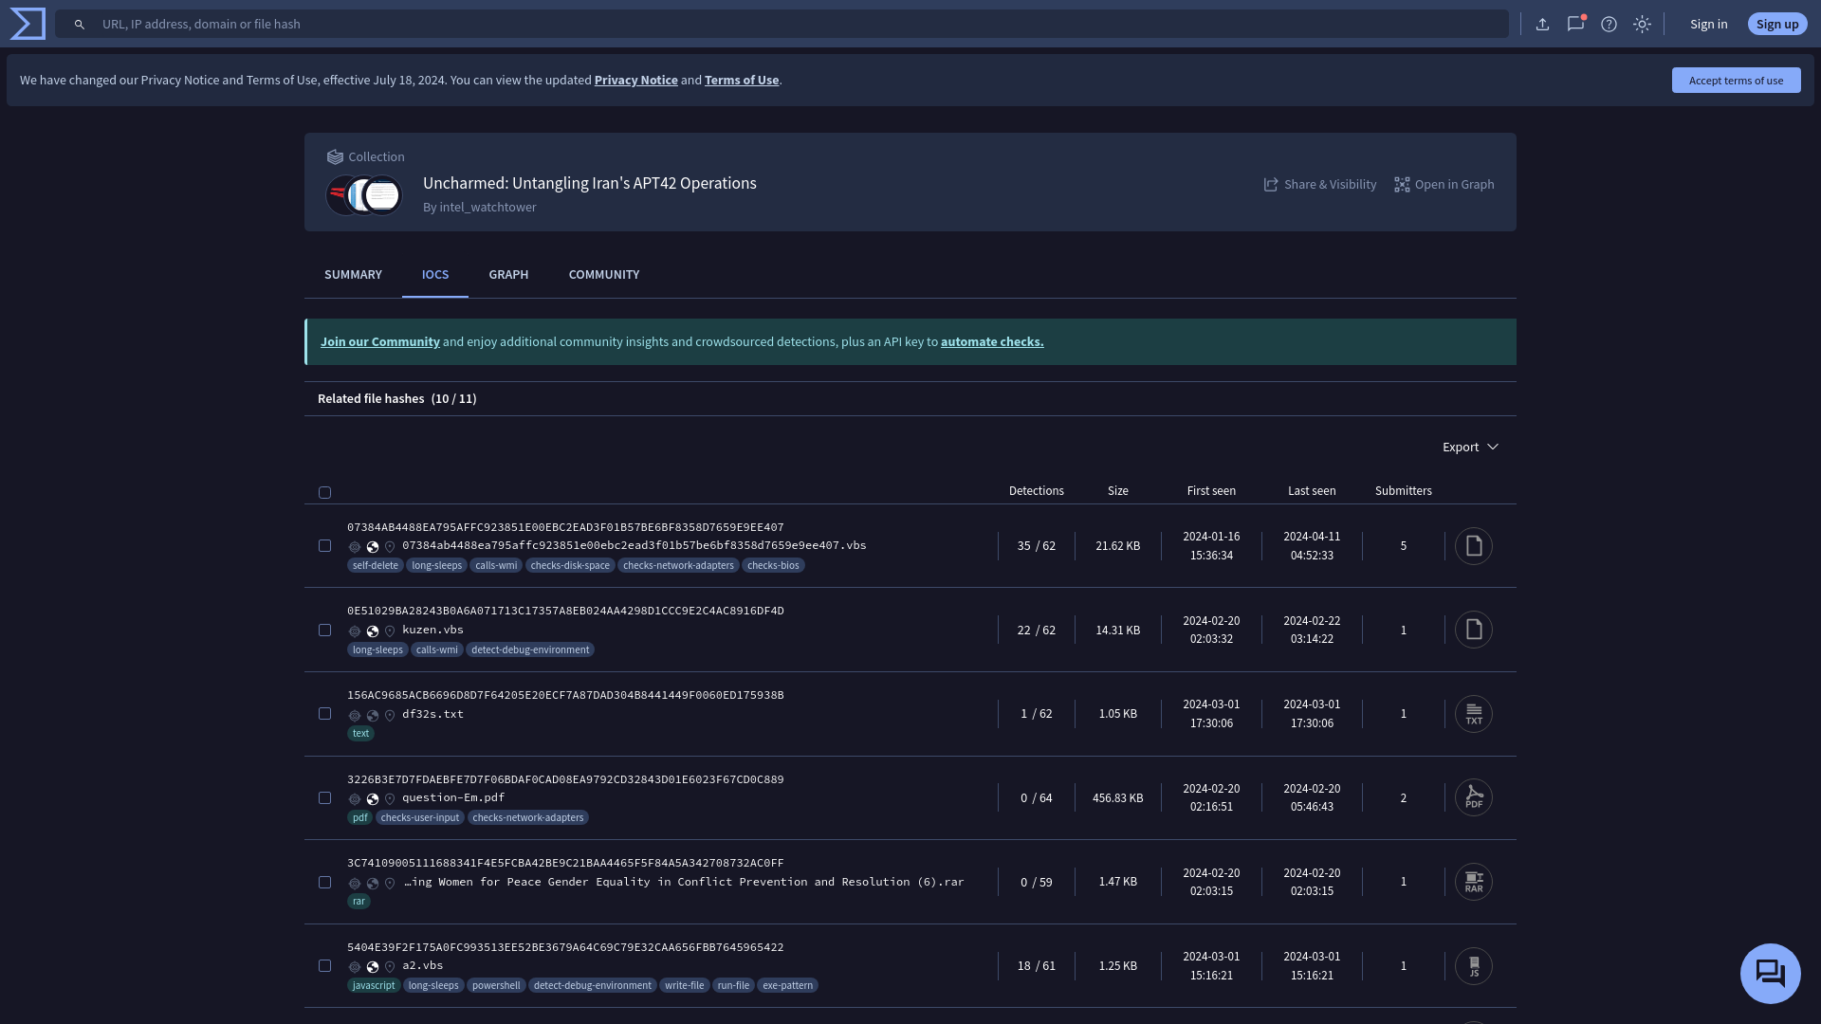1821x1024 pixels.
Task: Click the self-delete tag
Action: [x=376, y=566]
